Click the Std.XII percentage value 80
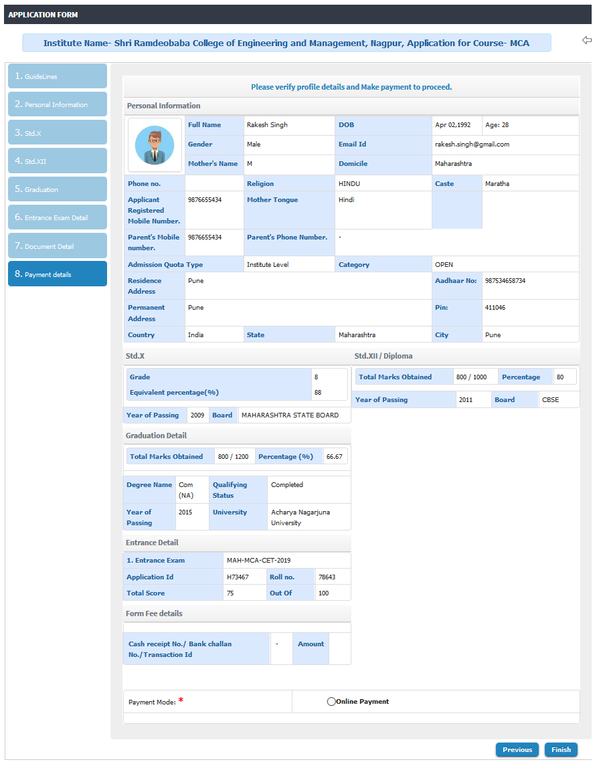The image size is (597, 764). click(x=560, y=377)
